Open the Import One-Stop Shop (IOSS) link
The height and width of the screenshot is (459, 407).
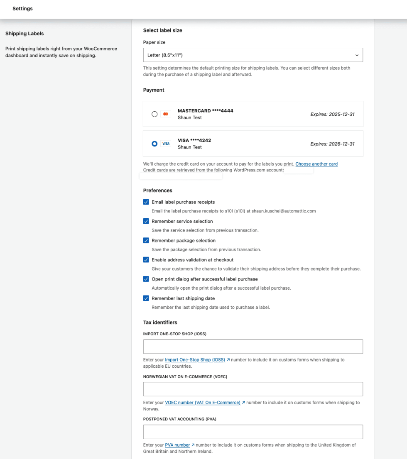pos(195,360)
